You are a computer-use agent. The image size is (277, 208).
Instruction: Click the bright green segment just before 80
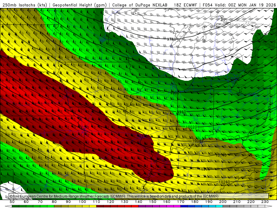(x=51, y=206)
